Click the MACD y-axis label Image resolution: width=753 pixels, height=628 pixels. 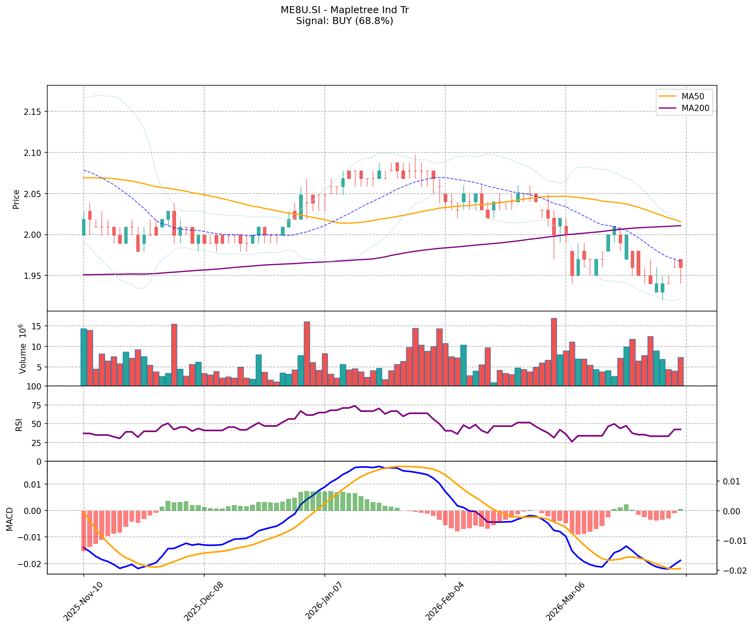(10, 519)
